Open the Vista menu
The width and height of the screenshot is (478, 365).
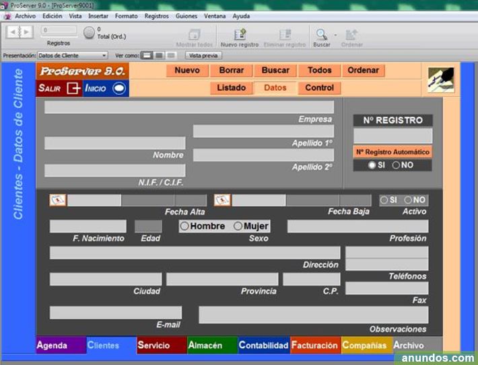click(x=75, y=16)
